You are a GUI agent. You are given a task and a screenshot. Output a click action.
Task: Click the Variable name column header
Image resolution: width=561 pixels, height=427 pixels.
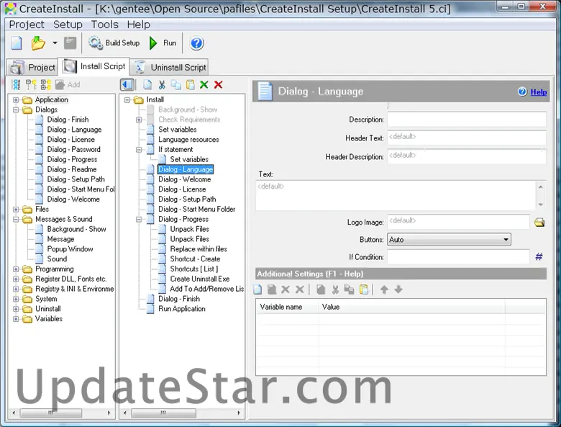click(x=287, y=307)
